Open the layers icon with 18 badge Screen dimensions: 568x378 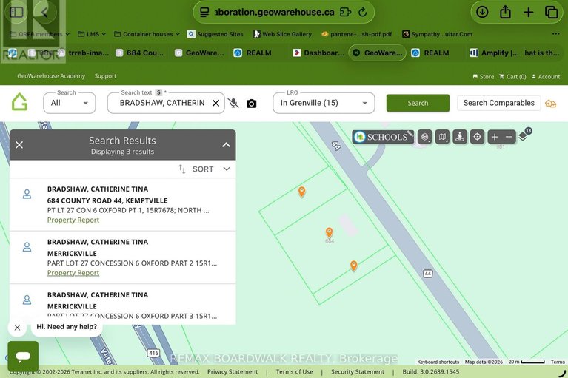pyautogui.click(x=524, y=135)
